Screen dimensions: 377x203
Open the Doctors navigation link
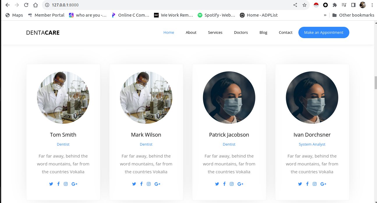pyautogui.click(x=241, y=33)
